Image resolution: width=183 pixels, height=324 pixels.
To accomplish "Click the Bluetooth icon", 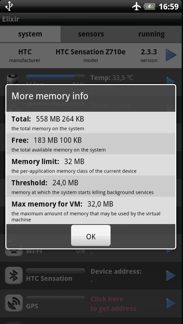I will coord(14,276).
